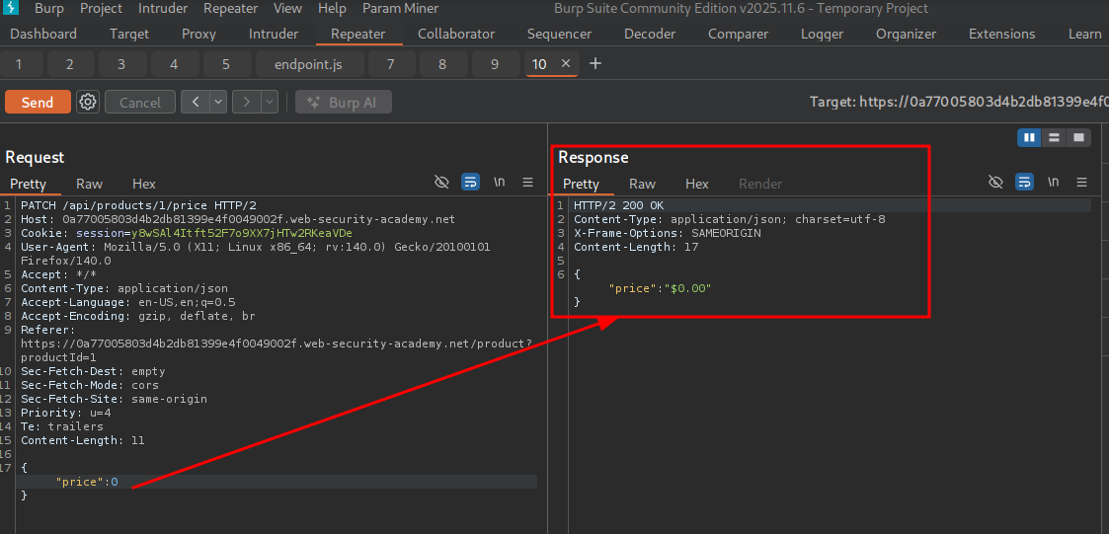Open the Project menu

tap(101, 9)
